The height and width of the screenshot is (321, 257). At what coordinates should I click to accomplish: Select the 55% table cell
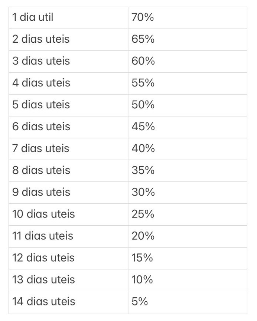(x=143, y=83)
